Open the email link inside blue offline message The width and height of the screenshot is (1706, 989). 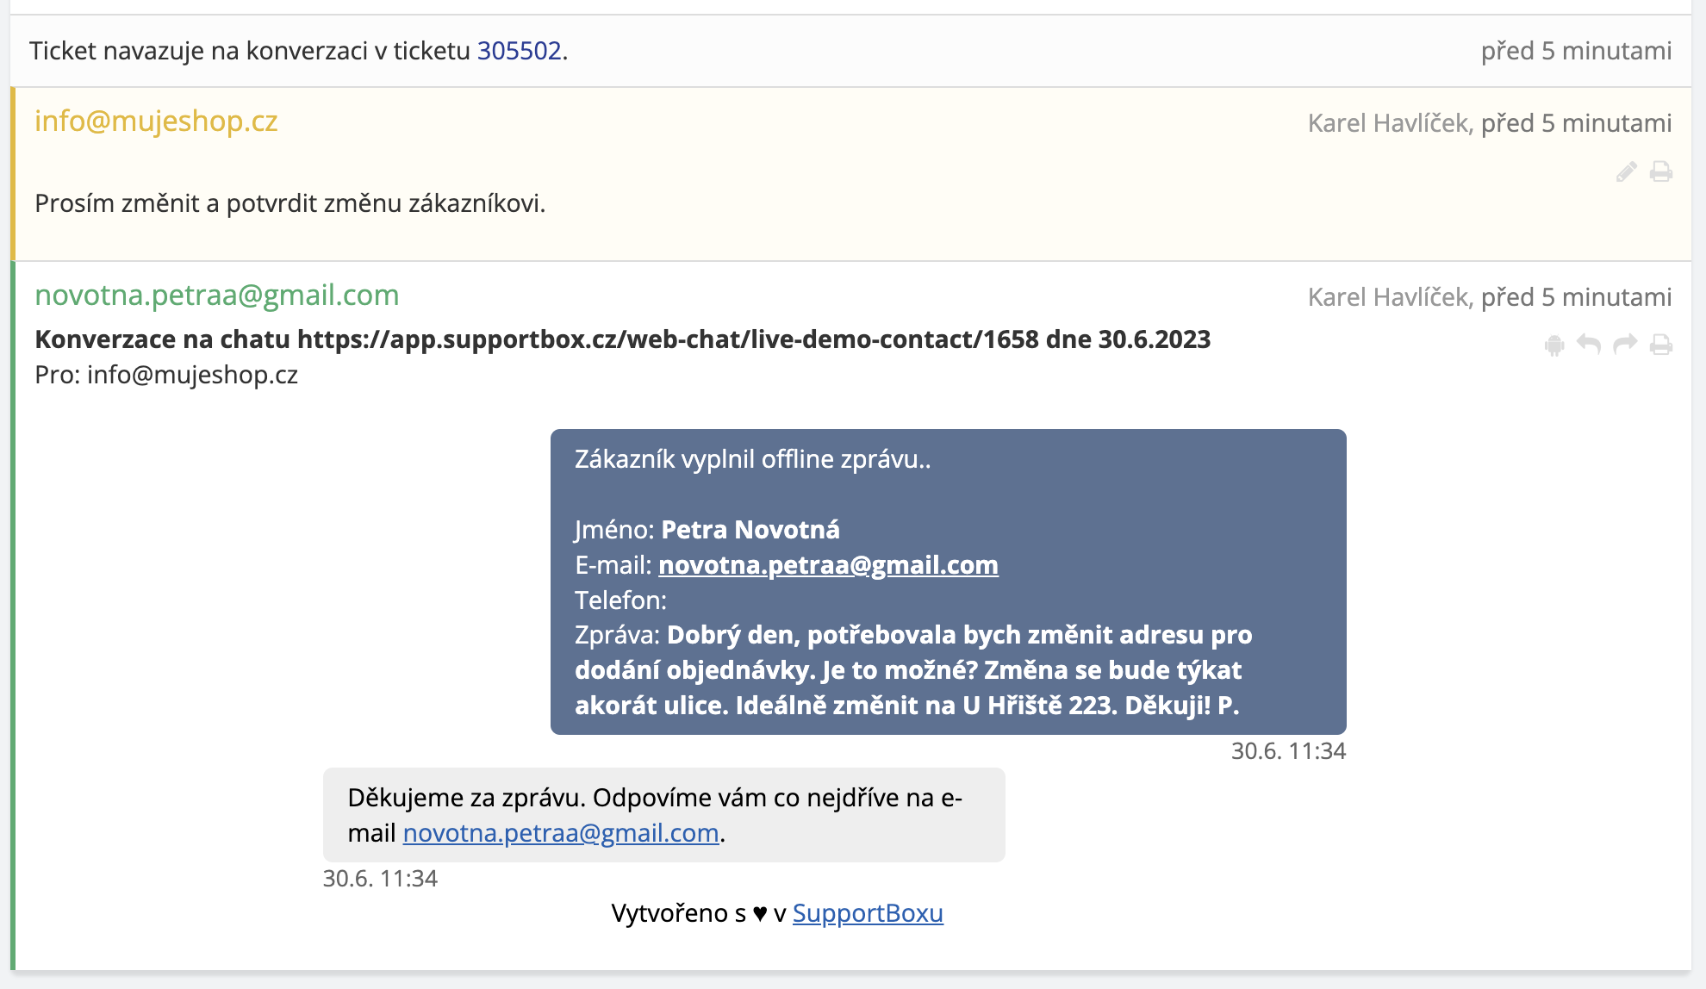click(x=827, y=565)
